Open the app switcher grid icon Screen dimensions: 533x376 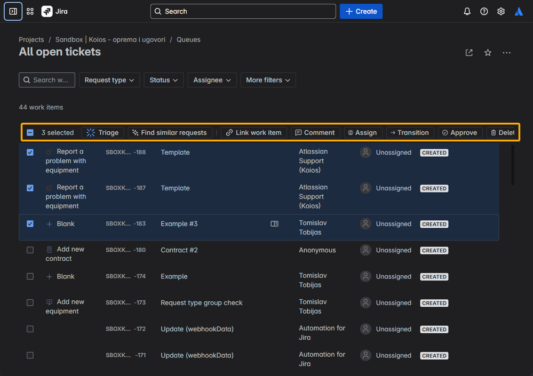click(x=30, y=11)
